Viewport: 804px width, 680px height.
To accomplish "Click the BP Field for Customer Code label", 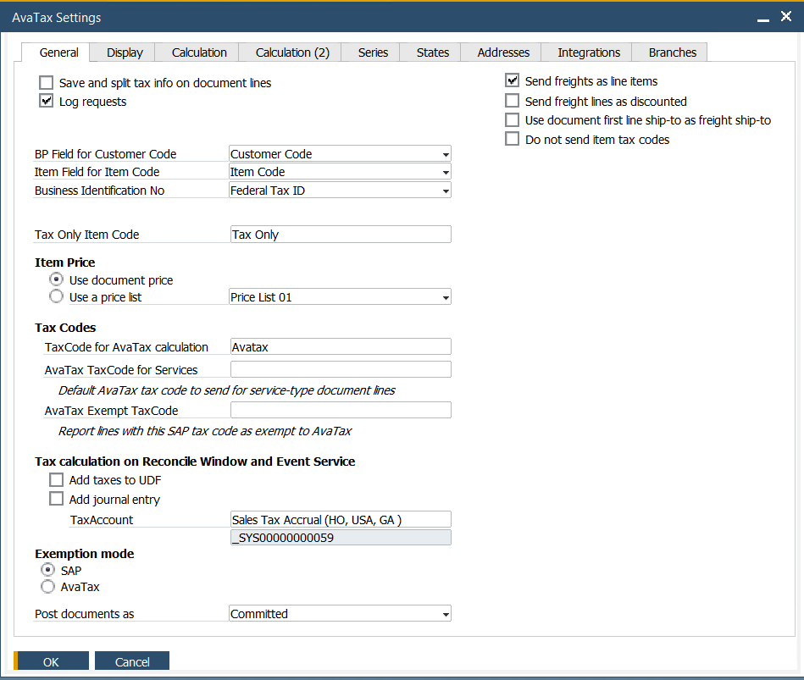I will pos(106,154).
